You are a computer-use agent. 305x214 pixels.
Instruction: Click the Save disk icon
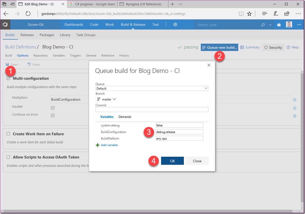pos(7,64)
